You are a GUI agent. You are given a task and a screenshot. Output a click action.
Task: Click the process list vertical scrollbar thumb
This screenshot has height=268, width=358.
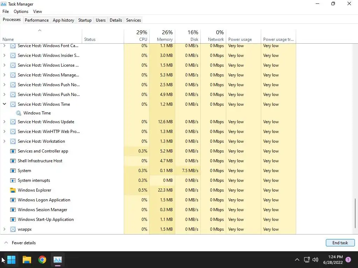click(x=355, y=213)
